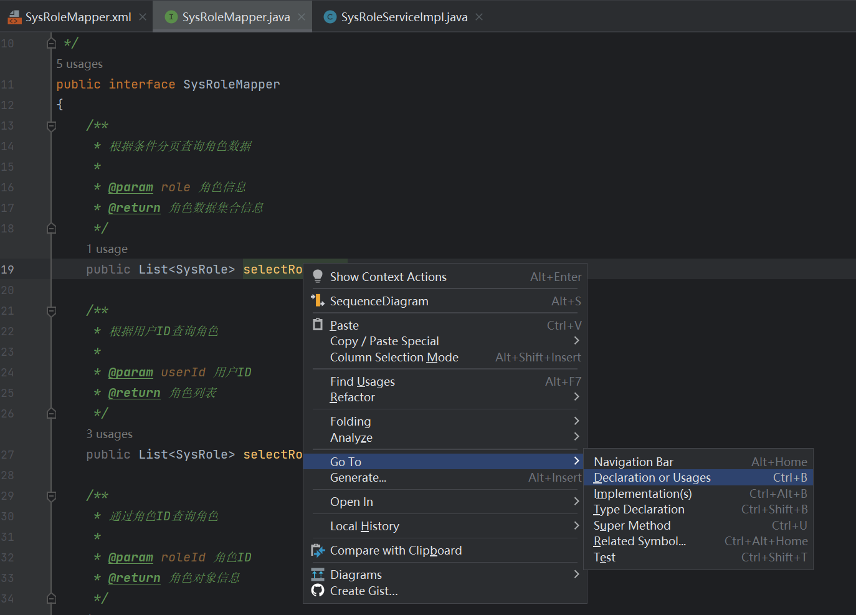Click the SequenceDiagram menu icon
This screenshot has height=615, width=856.
pyautogui.click(x=318, y=301)
